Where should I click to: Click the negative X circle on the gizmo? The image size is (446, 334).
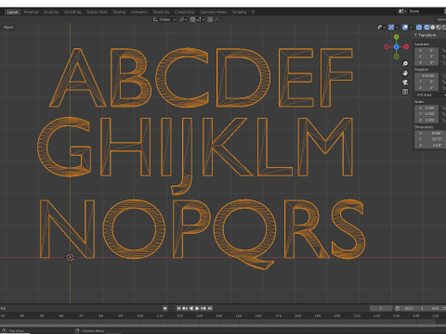(x=387, y=46)
